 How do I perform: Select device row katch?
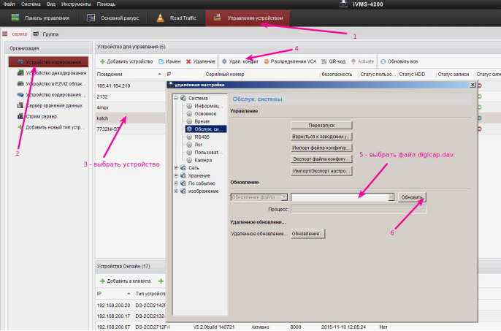[x=103, y=117]
